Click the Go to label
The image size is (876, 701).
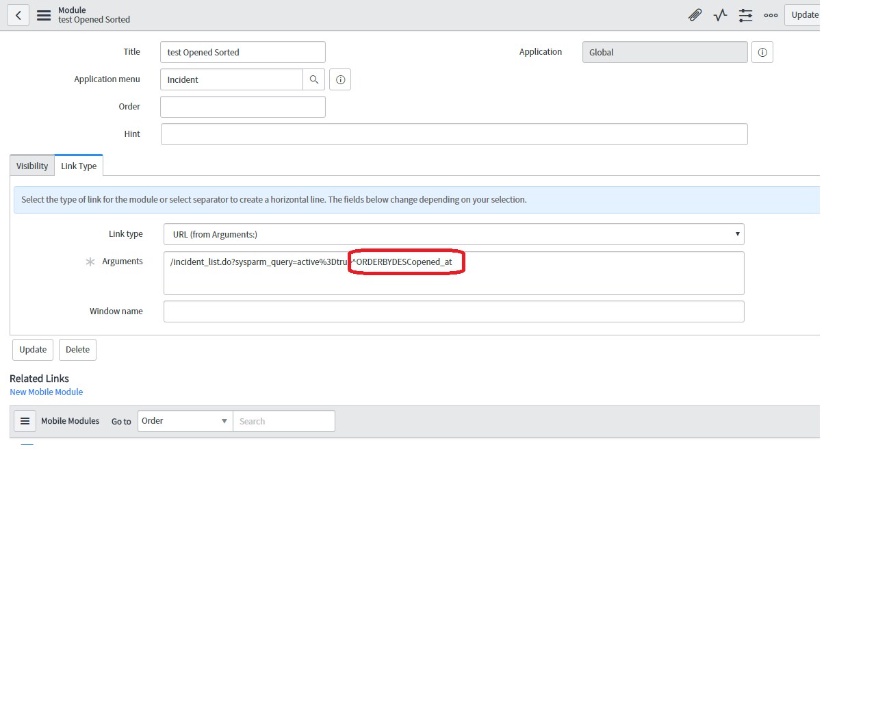(x=121, y=422)
